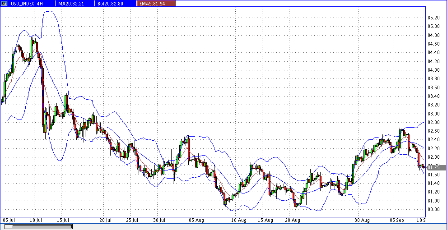Click the 10 Jul date label
Screen dimensions: 447x230
tap(37, 220)
